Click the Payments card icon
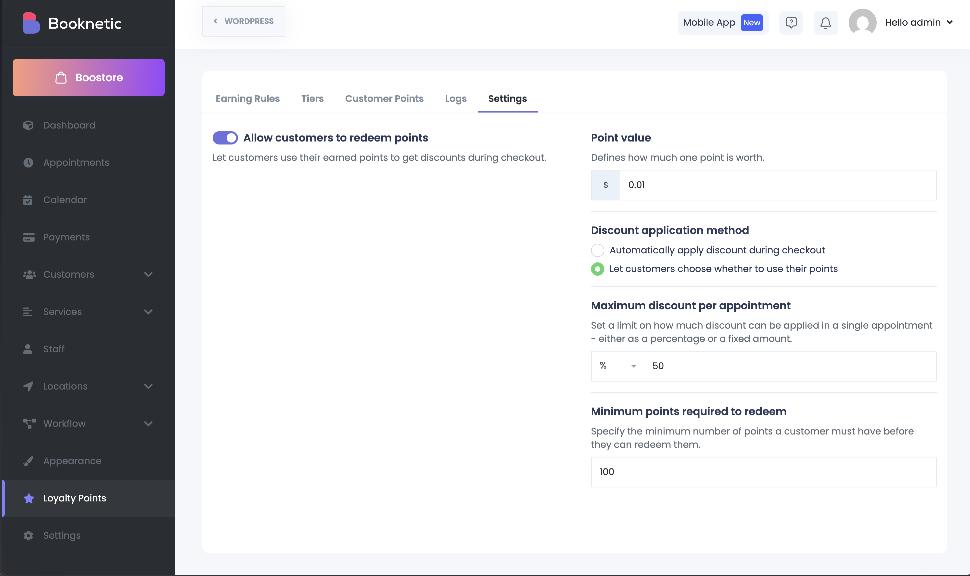970x576 pixels. click(28, 237)
